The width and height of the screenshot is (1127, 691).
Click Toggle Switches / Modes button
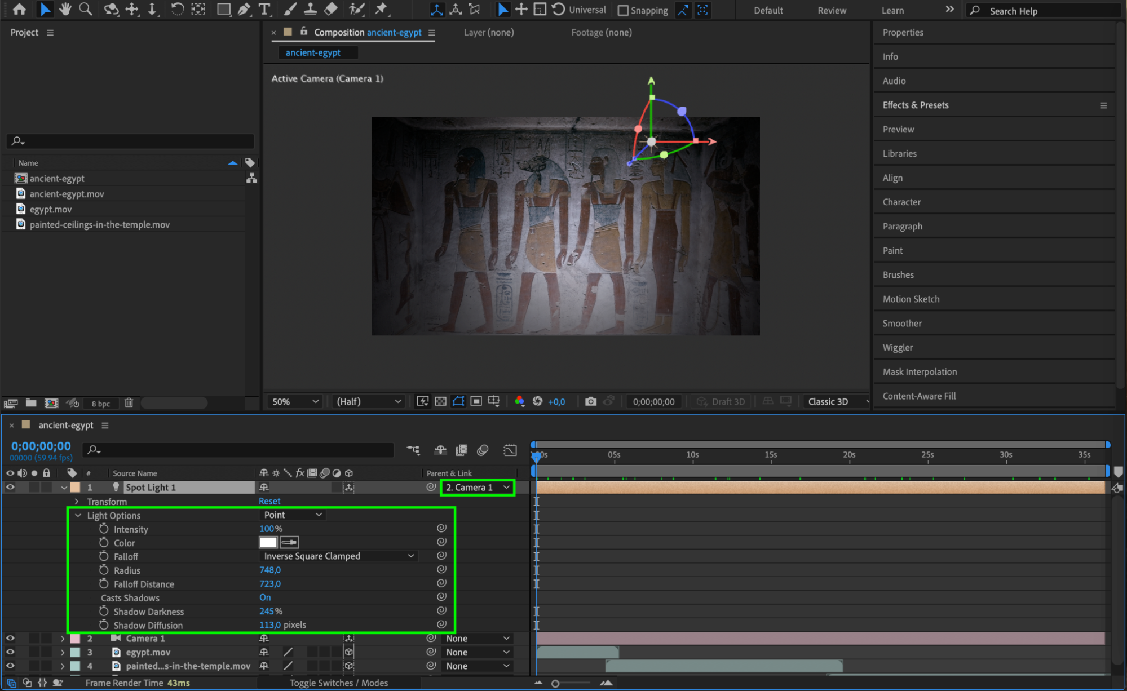pos(339,683)
